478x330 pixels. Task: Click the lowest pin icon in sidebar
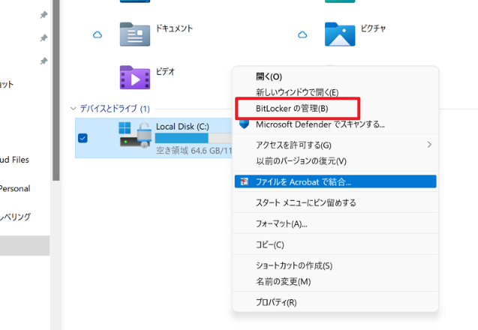44,61
